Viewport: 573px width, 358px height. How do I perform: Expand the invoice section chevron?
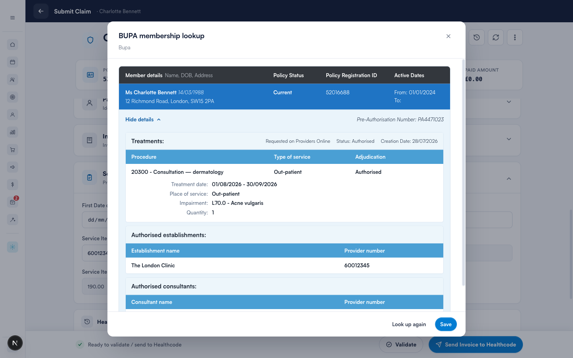tap(509, 139)
